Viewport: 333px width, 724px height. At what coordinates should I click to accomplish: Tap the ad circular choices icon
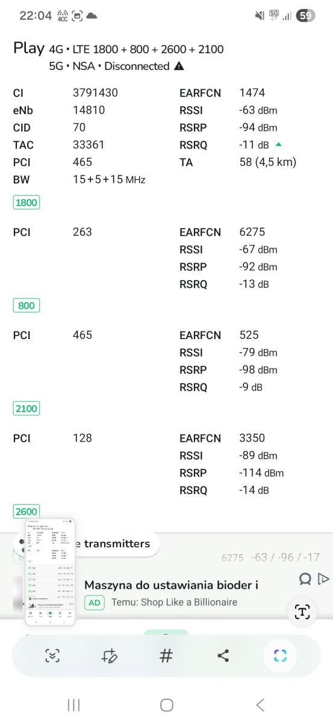pyautogui.click(x=305, y=579)
